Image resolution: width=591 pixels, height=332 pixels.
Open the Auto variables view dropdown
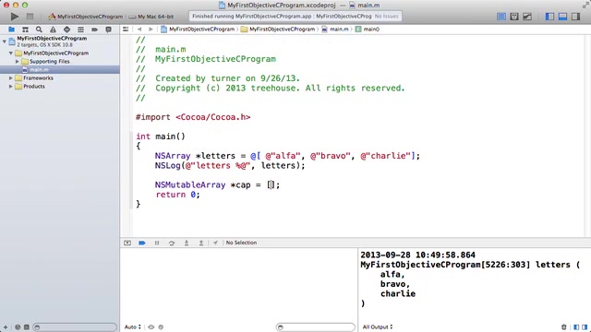pyautogui.click(x=133, y=326)
